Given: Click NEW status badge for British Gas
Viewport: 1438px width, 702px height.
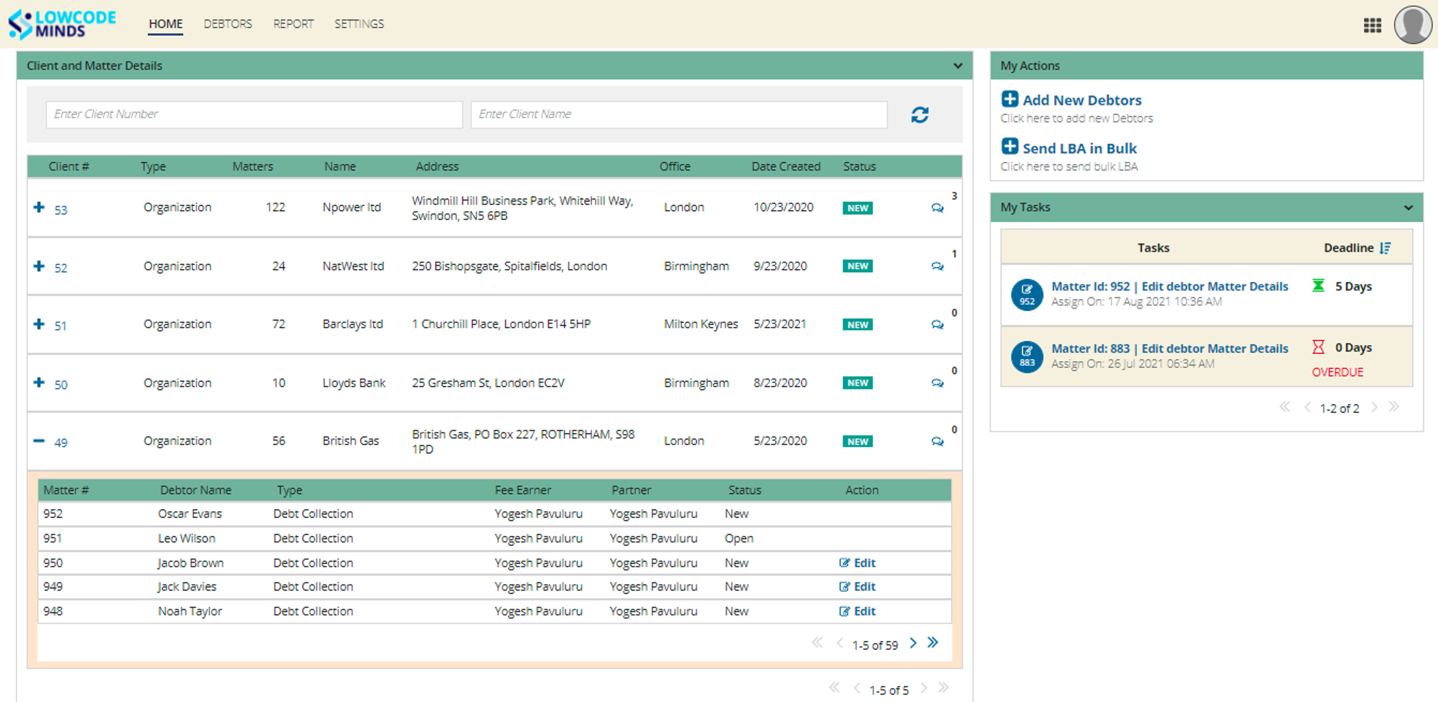Looking at the screenshot, I should click(858, 442).
